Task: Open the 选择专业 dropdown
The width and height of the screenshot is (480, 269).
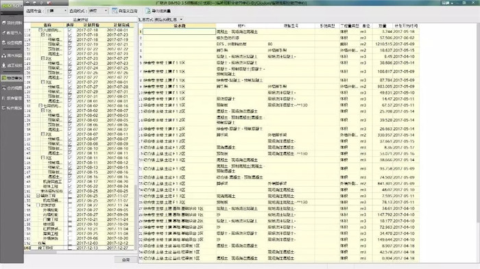Action: pos(57,11)
